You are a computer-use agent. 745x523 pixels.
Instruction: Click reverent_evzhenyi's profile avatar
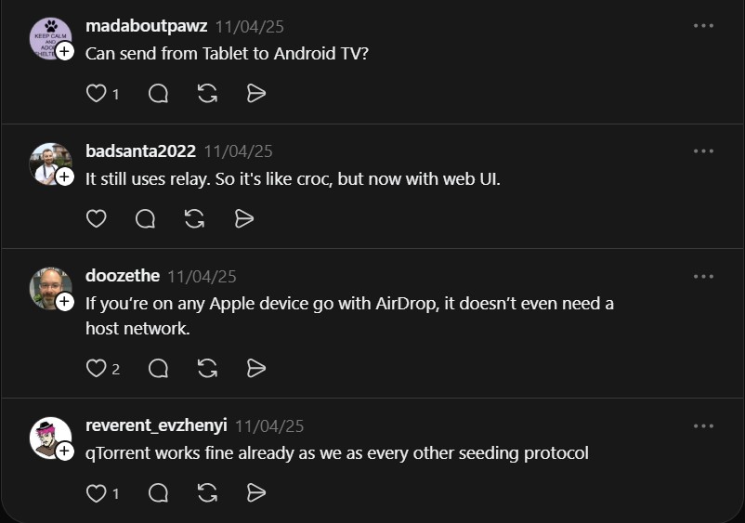coord(48,437)
